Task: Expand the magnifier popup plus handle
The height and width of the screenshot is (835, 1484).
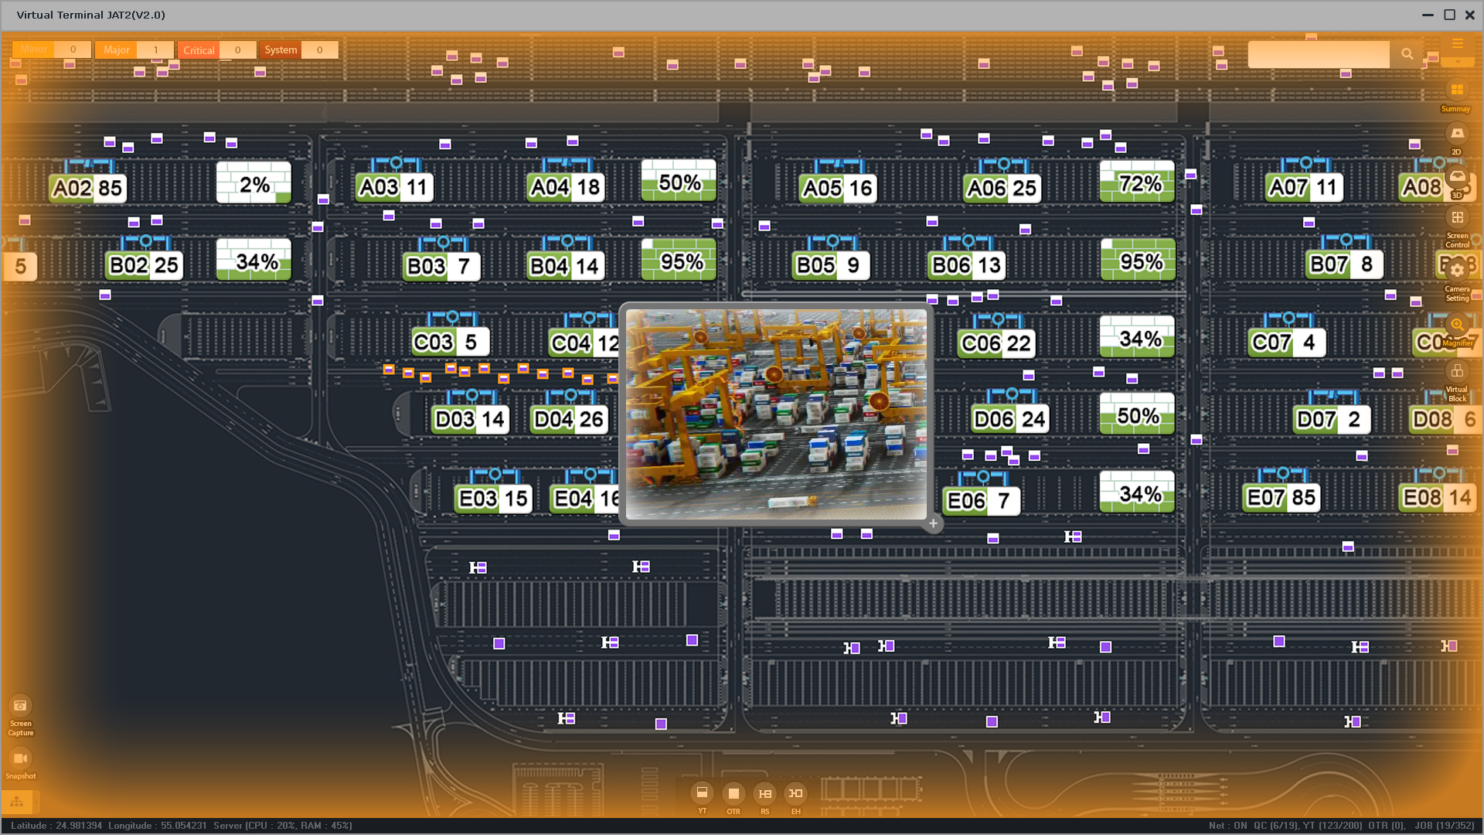Action: click(x=933, y=523)
